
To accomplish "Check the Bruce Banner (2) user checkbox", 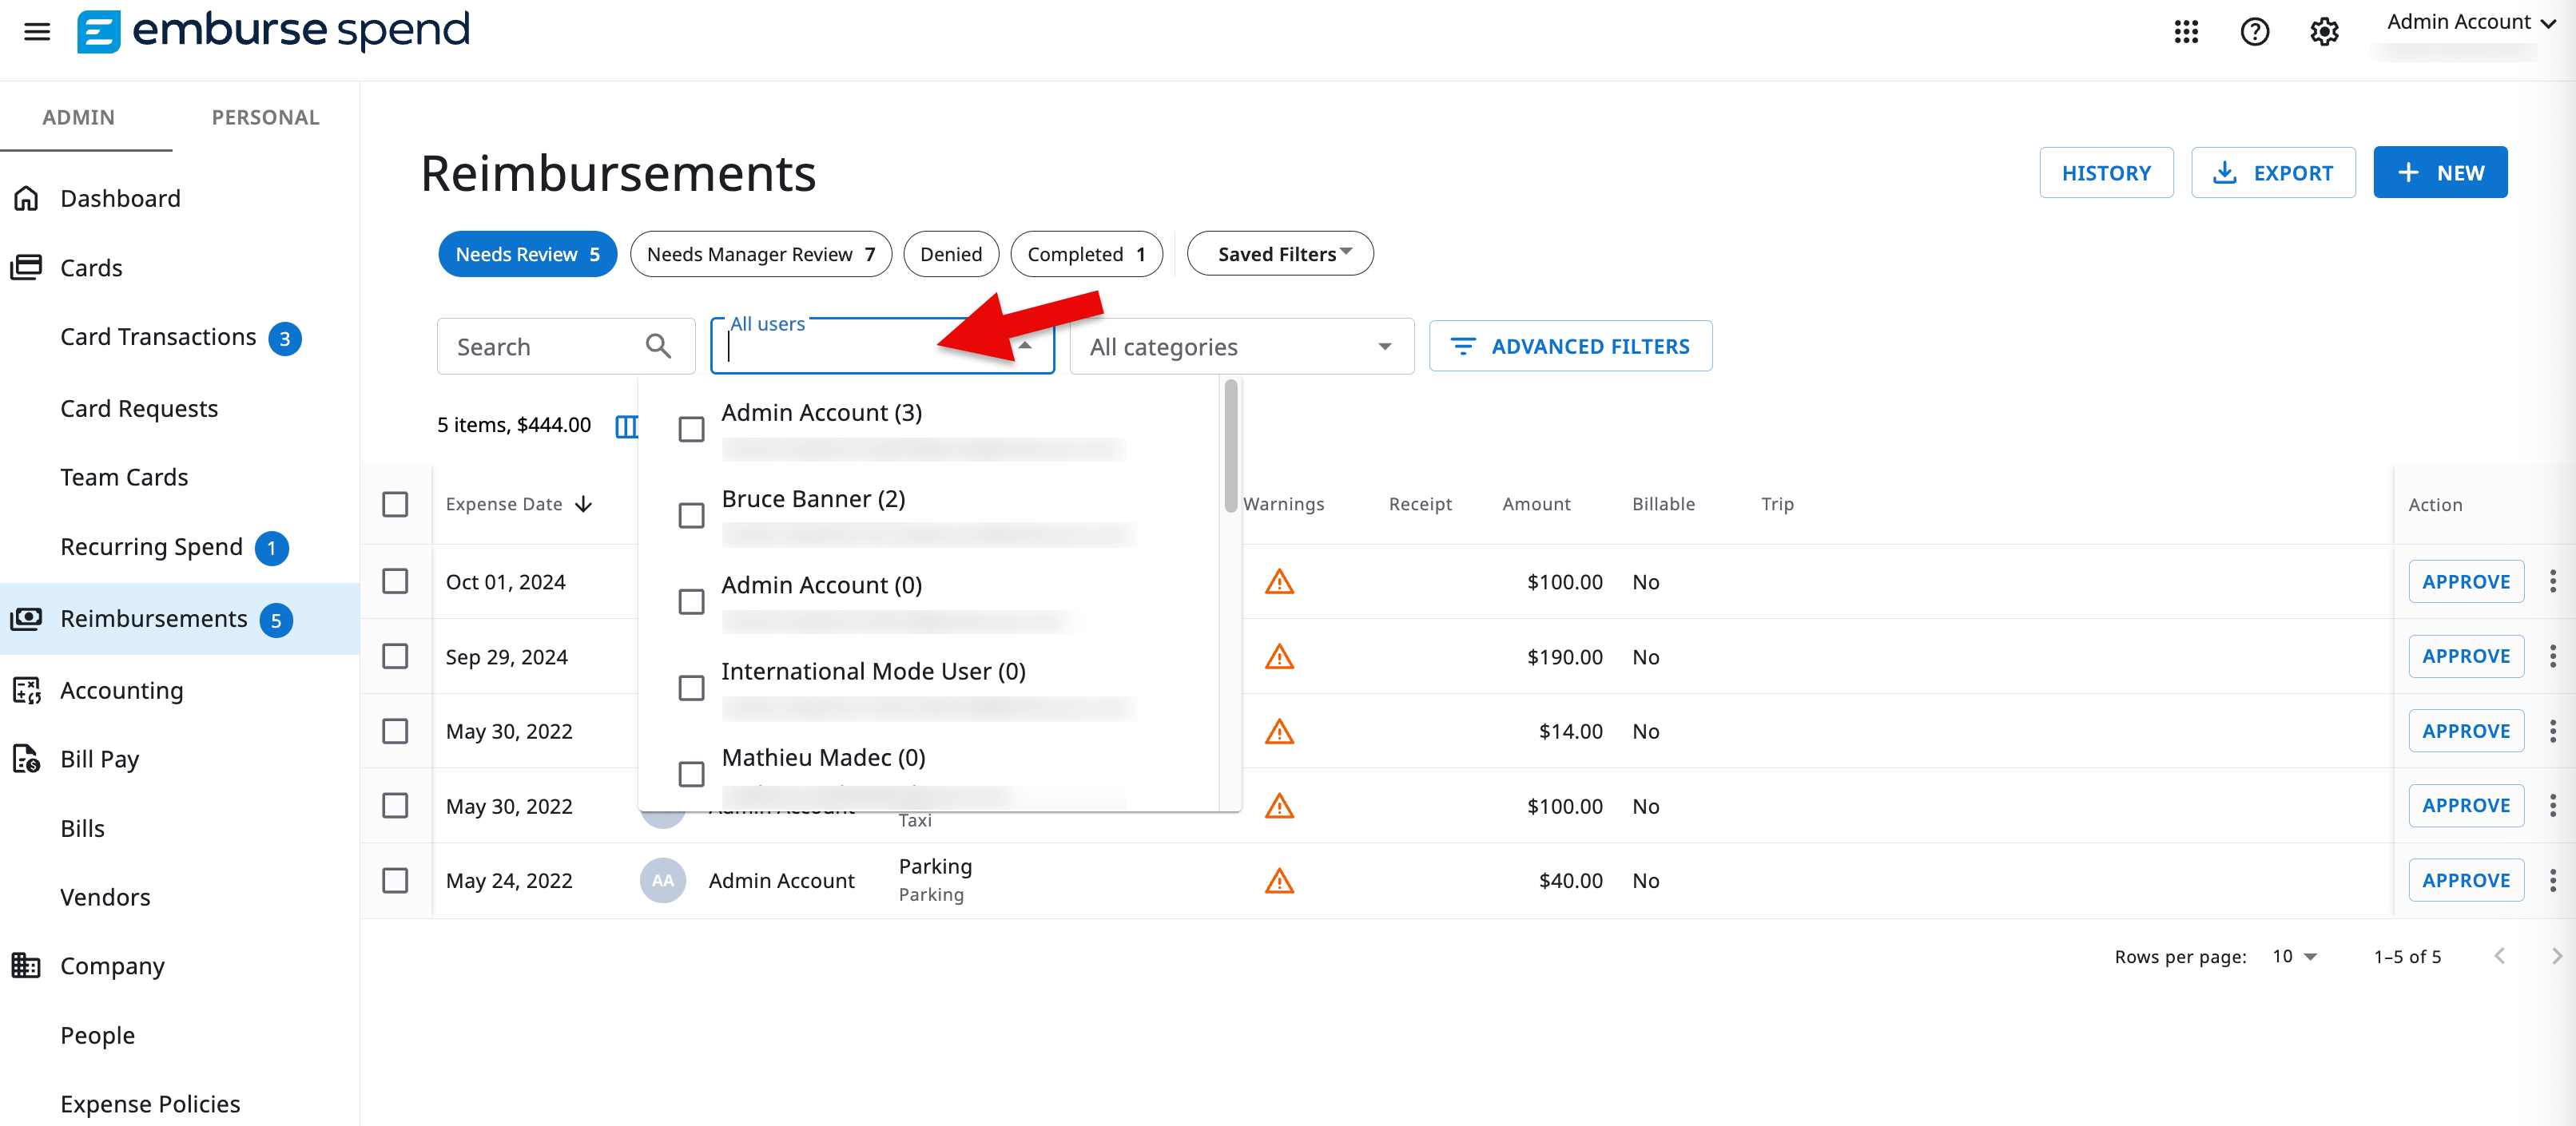I will [691, 516].
